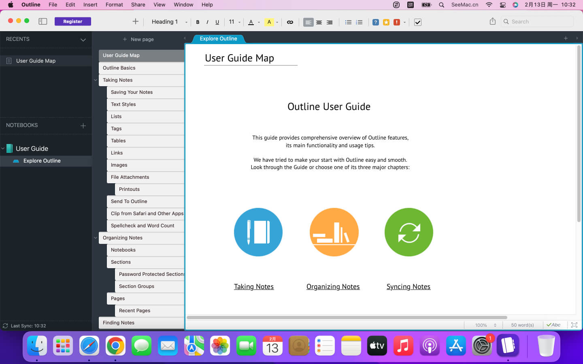Image resolution: width=583 pixels, height=364 pixels.
Task: Click the share icon in toolbar
Action: click(492, 21)
